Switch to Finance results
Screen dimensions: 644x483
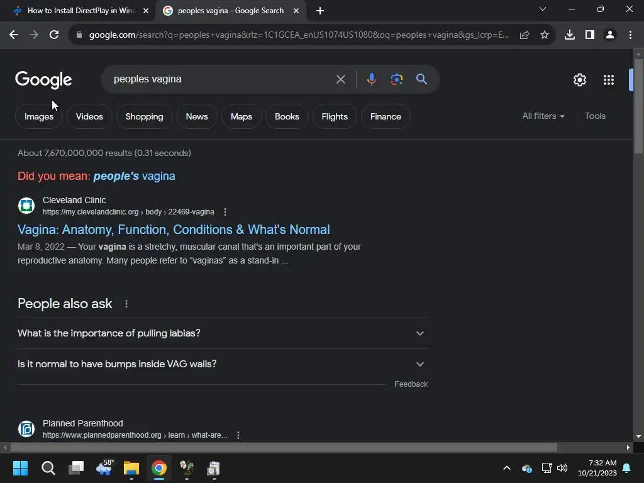[x=386, y=116]
